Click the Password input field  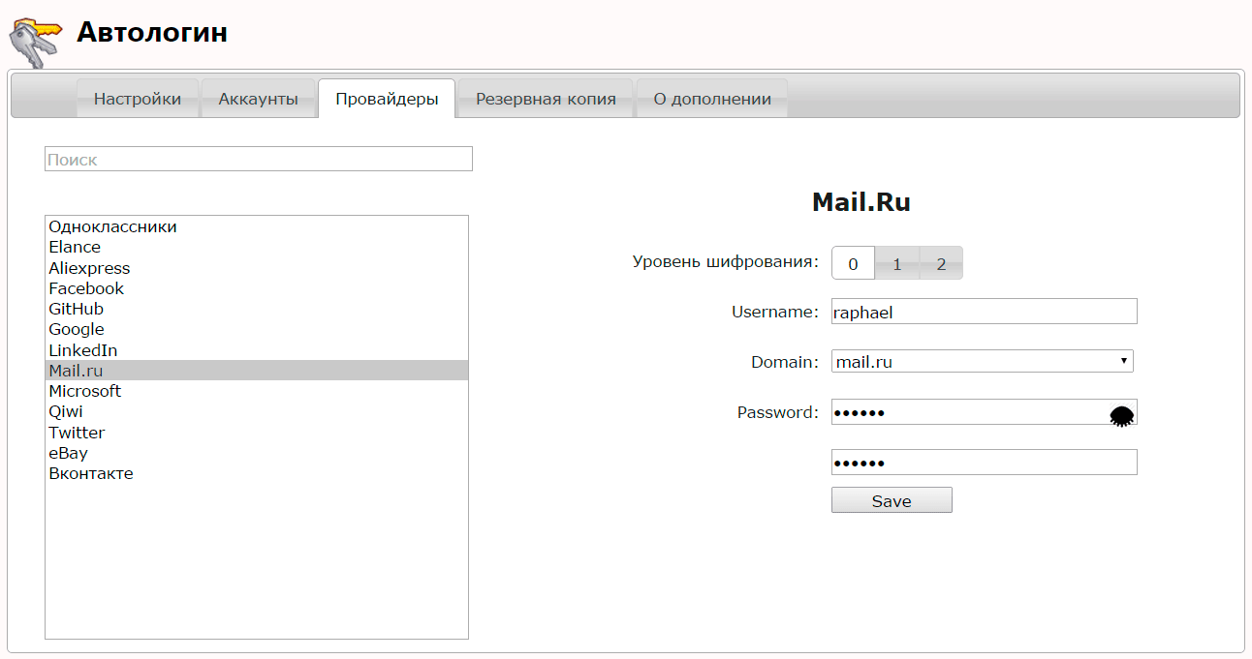tap(984, 412)
